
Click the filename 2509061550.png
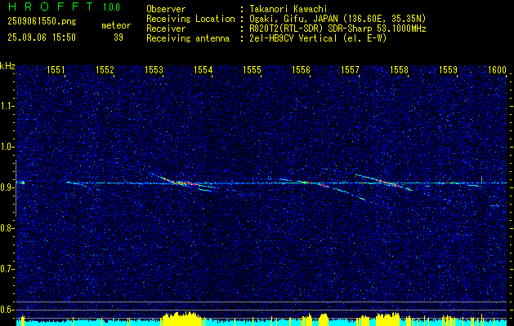pos(42,22)
